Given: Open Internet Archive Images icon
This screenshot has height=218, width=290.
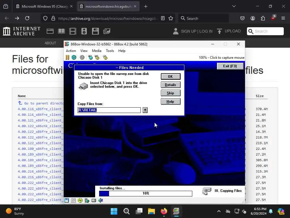Looking at the screenshot, I should pyautogui.click(x=107, y=31).
